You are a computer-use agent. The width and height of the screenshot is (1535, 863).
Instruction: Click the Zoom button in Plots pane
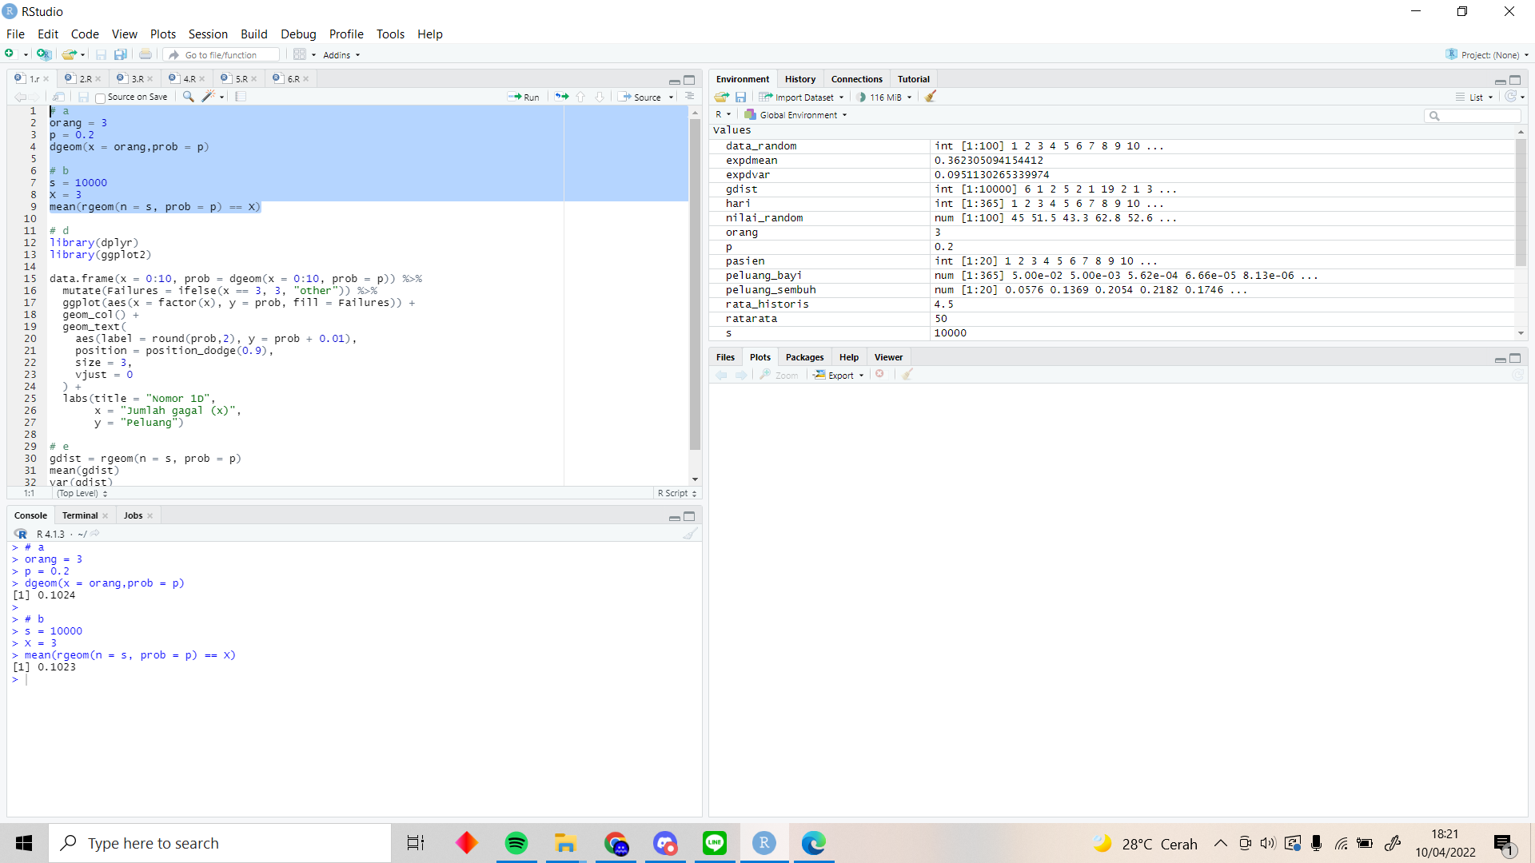[x=779, y=375]
